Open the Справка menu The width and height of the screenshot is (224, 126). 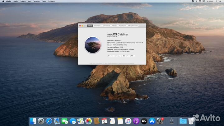(51, 1)
